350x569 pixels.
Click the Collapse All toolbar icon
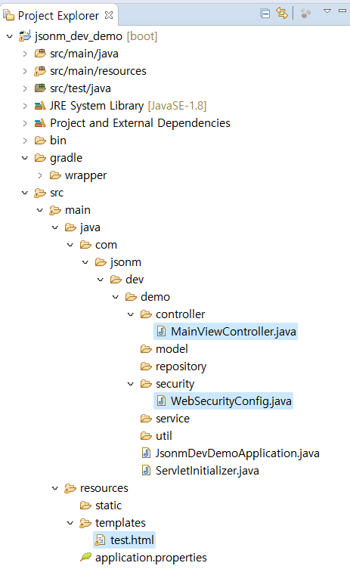click(265, 14)
